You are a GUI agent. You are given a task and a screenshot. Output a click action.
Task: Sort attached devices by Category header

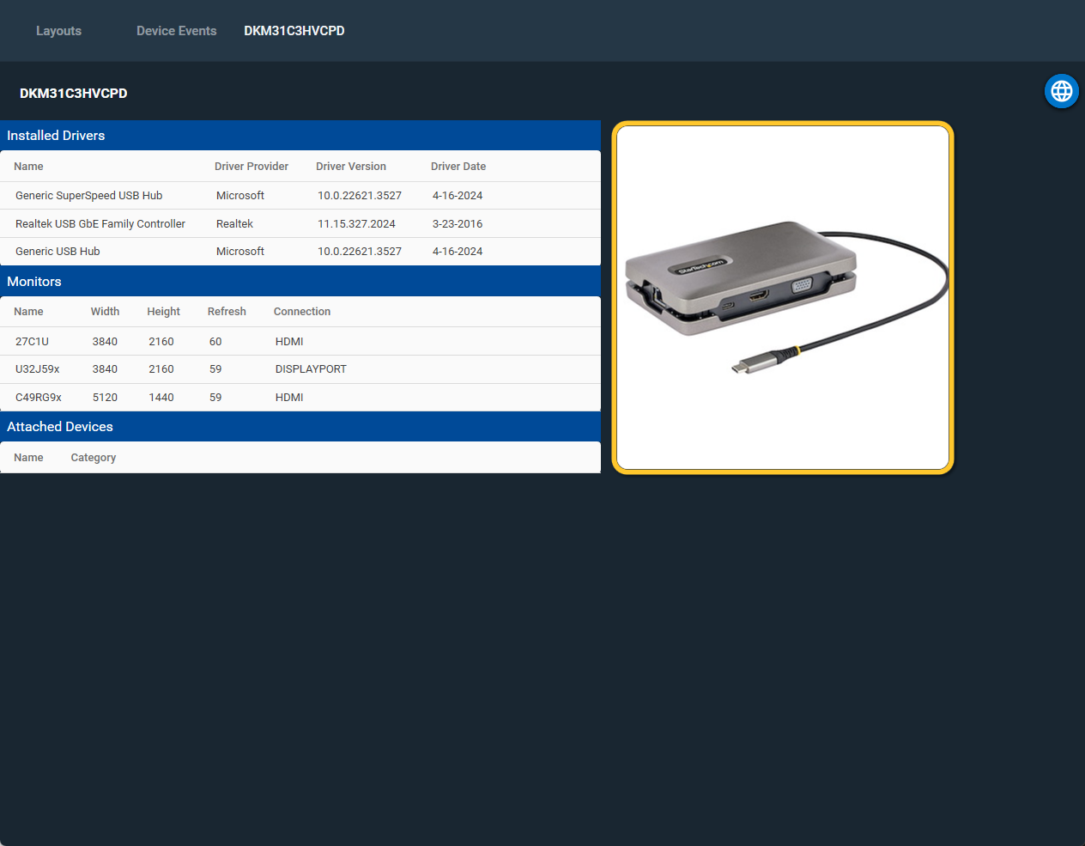93,458
